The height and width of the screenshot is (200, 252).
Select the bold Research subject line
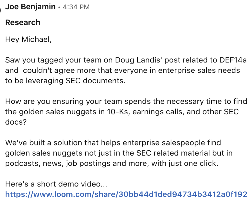coord(23,23)
